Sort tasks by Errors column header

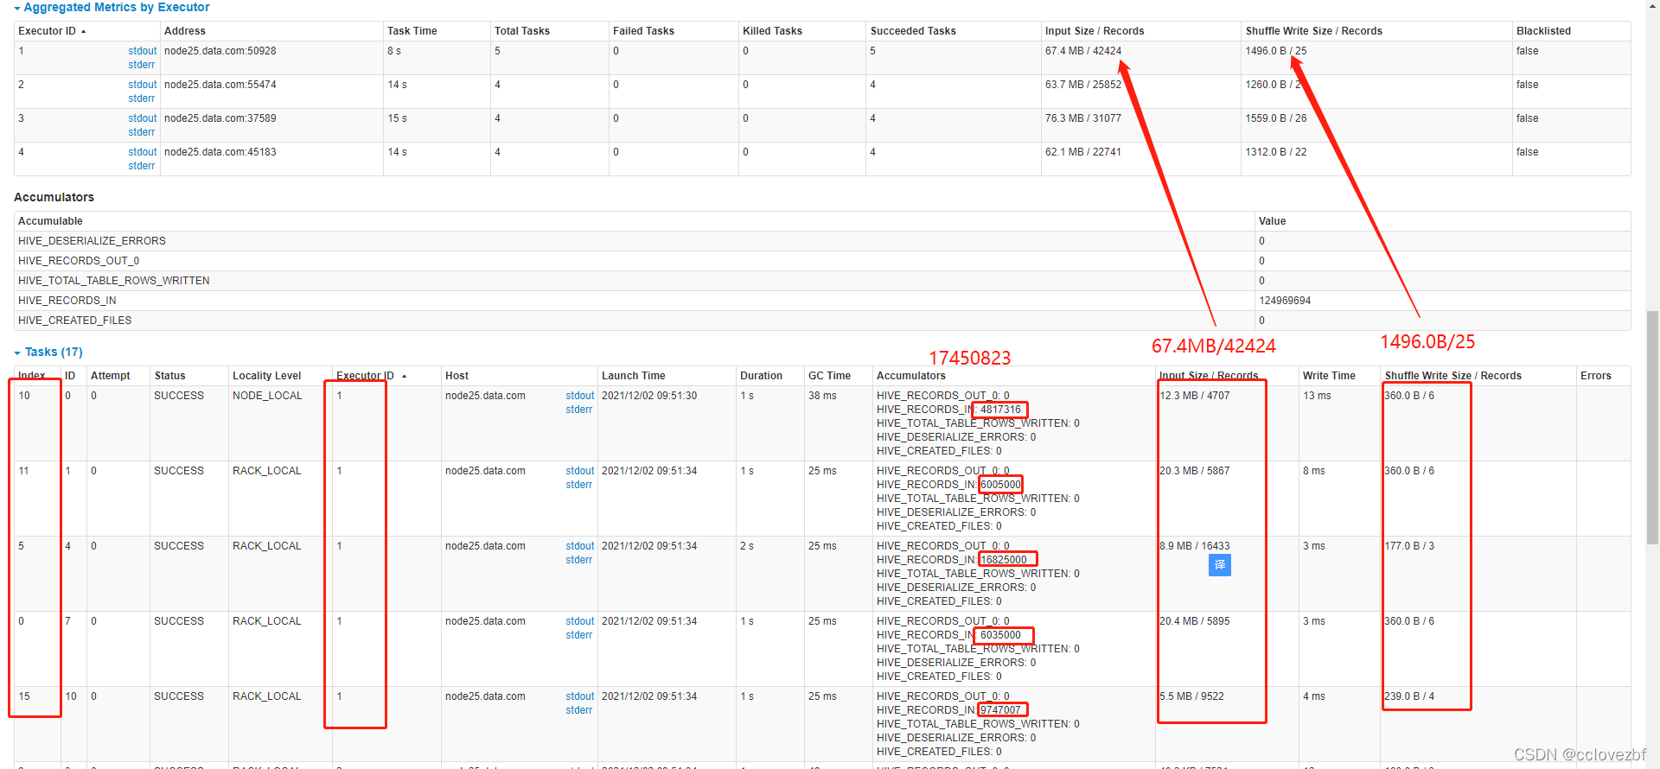point(1596,376)
